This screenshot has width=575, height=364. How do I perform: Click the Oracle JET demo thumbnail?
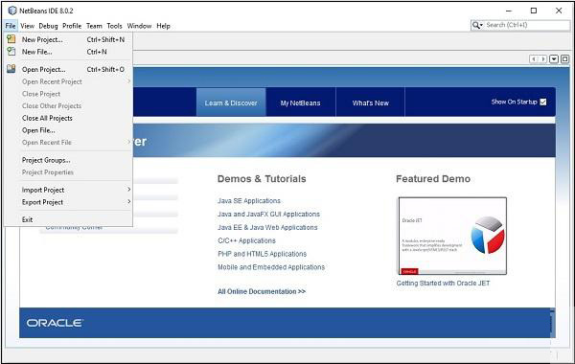click(452, 236)
